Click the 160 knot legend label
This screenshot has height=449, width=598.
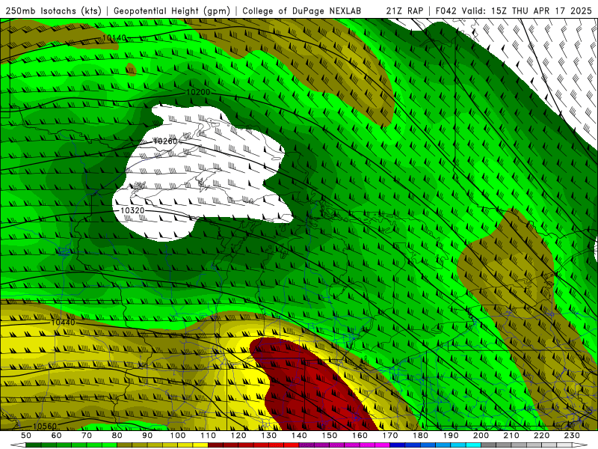click(x=360, y=436)
